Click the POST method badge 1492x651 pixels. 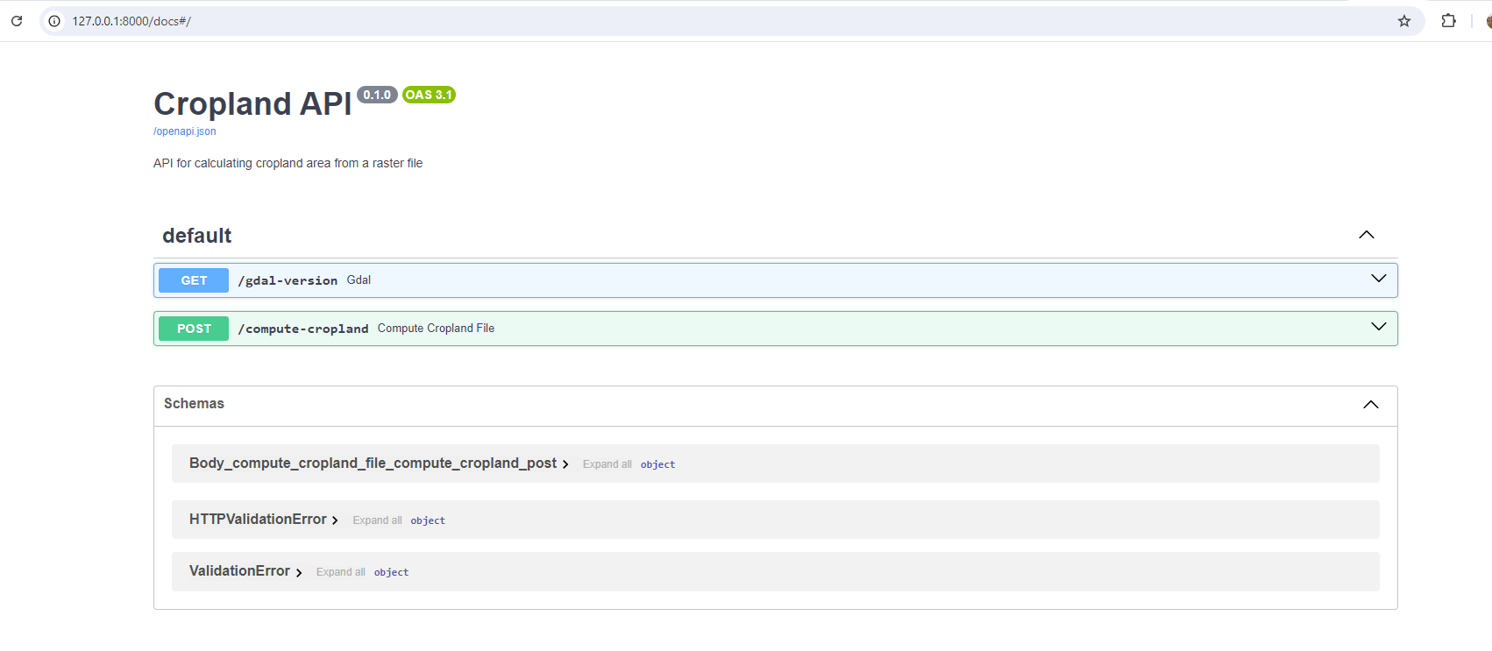click(194, 329)
